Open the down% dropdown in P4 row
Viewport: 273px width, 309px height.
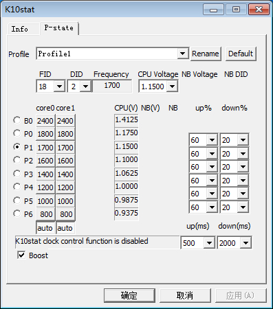pos(243,194)
